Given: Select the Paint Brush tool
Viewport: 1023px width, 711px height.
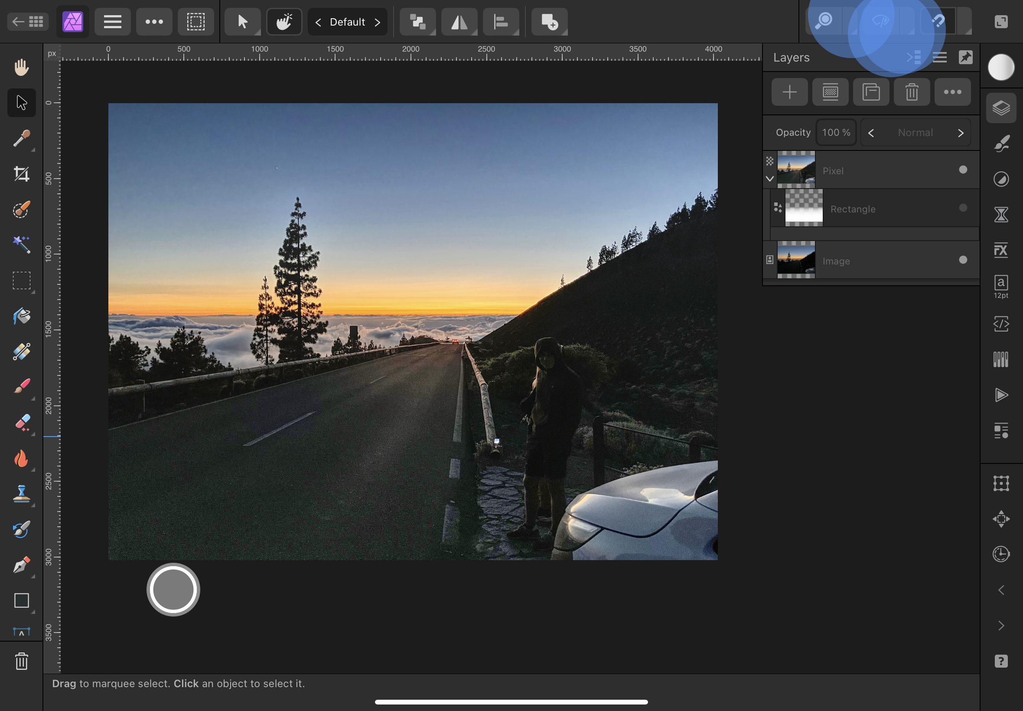Looking at the screenshot, I should (21, 387).
